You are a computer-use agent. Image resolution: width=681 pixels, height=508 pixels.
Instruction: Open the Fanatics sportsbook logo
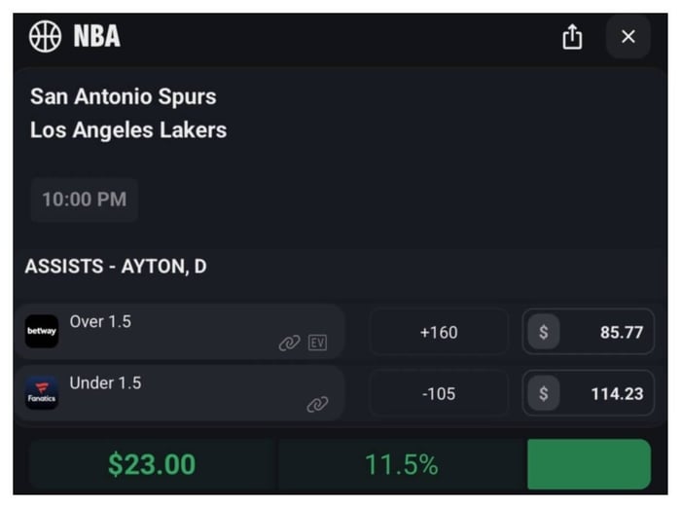click(x=42, y=393)
